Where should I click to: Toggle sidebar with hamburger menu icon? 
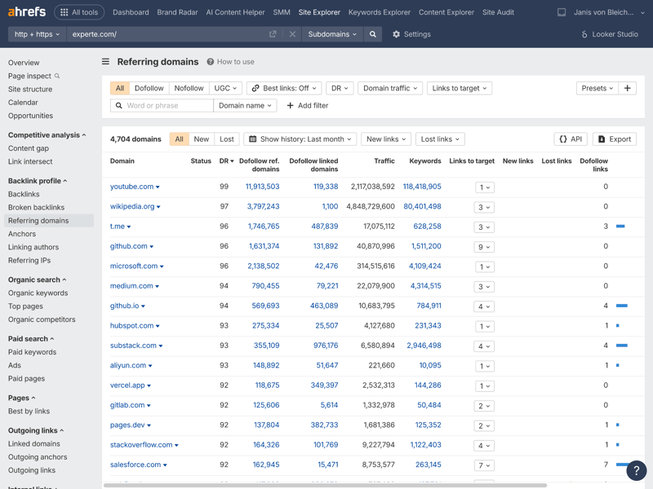tap(105, 62)
